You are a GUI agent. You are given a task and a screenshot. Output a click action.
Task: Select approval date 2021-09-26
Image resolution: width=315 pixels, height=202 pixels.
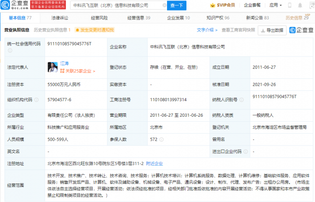pos(264,85)
